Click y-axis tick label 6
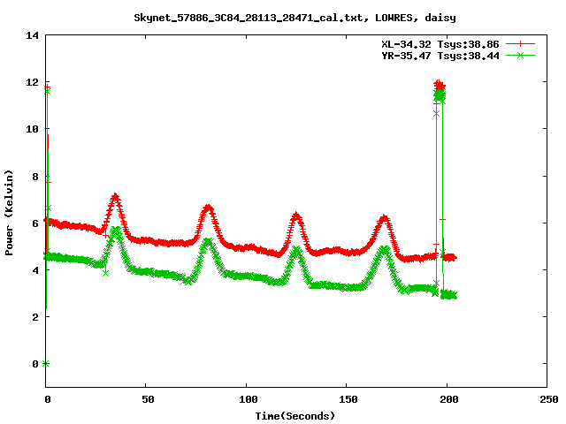The image size is (566, 424). pyautogui.click(x=35, y=223)
